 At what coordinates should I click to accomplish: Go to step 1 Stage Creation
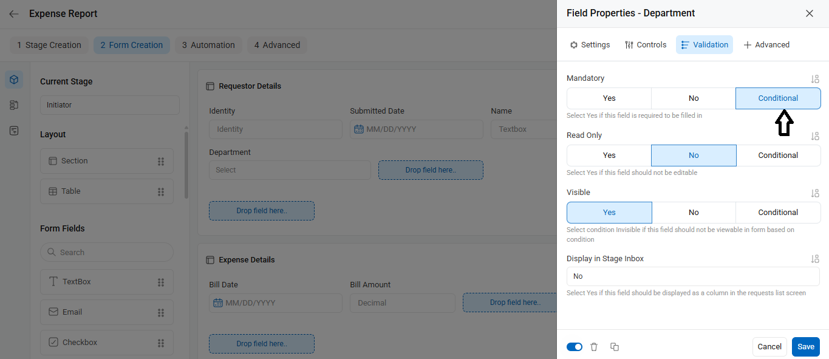click(x=49, y=45)
